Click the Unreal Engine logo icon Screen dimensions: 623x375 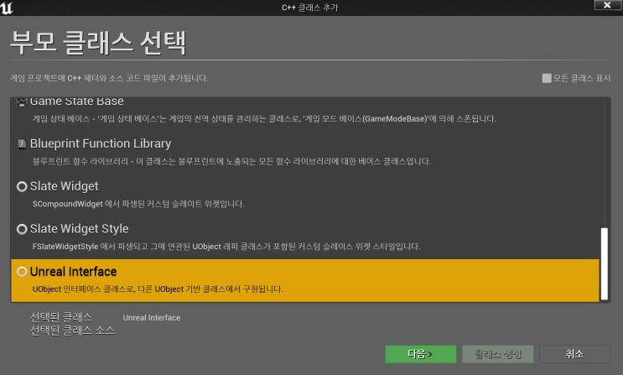(x=7, y=8)
